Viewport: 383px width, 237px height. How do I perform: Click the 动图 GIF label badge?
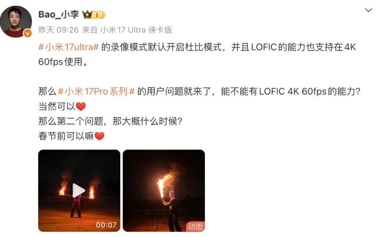(x=195, y=227)
